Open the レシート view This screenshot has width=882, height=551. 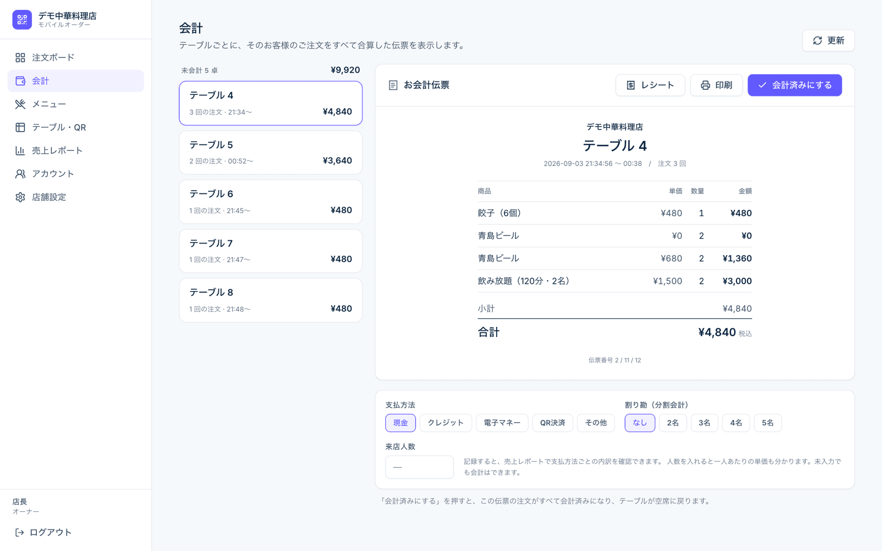pos(650,85)
